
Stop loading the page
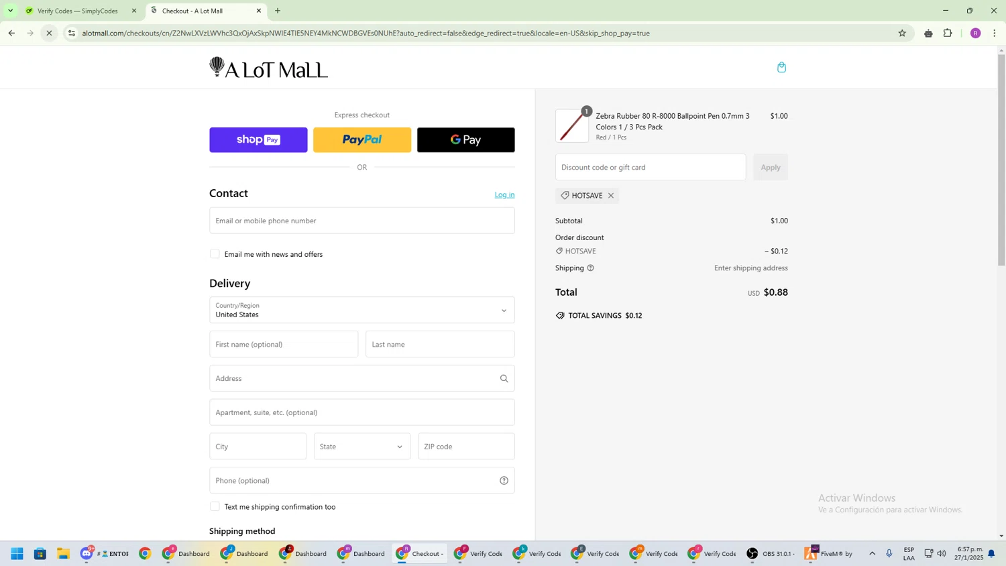tap(49, 33)
